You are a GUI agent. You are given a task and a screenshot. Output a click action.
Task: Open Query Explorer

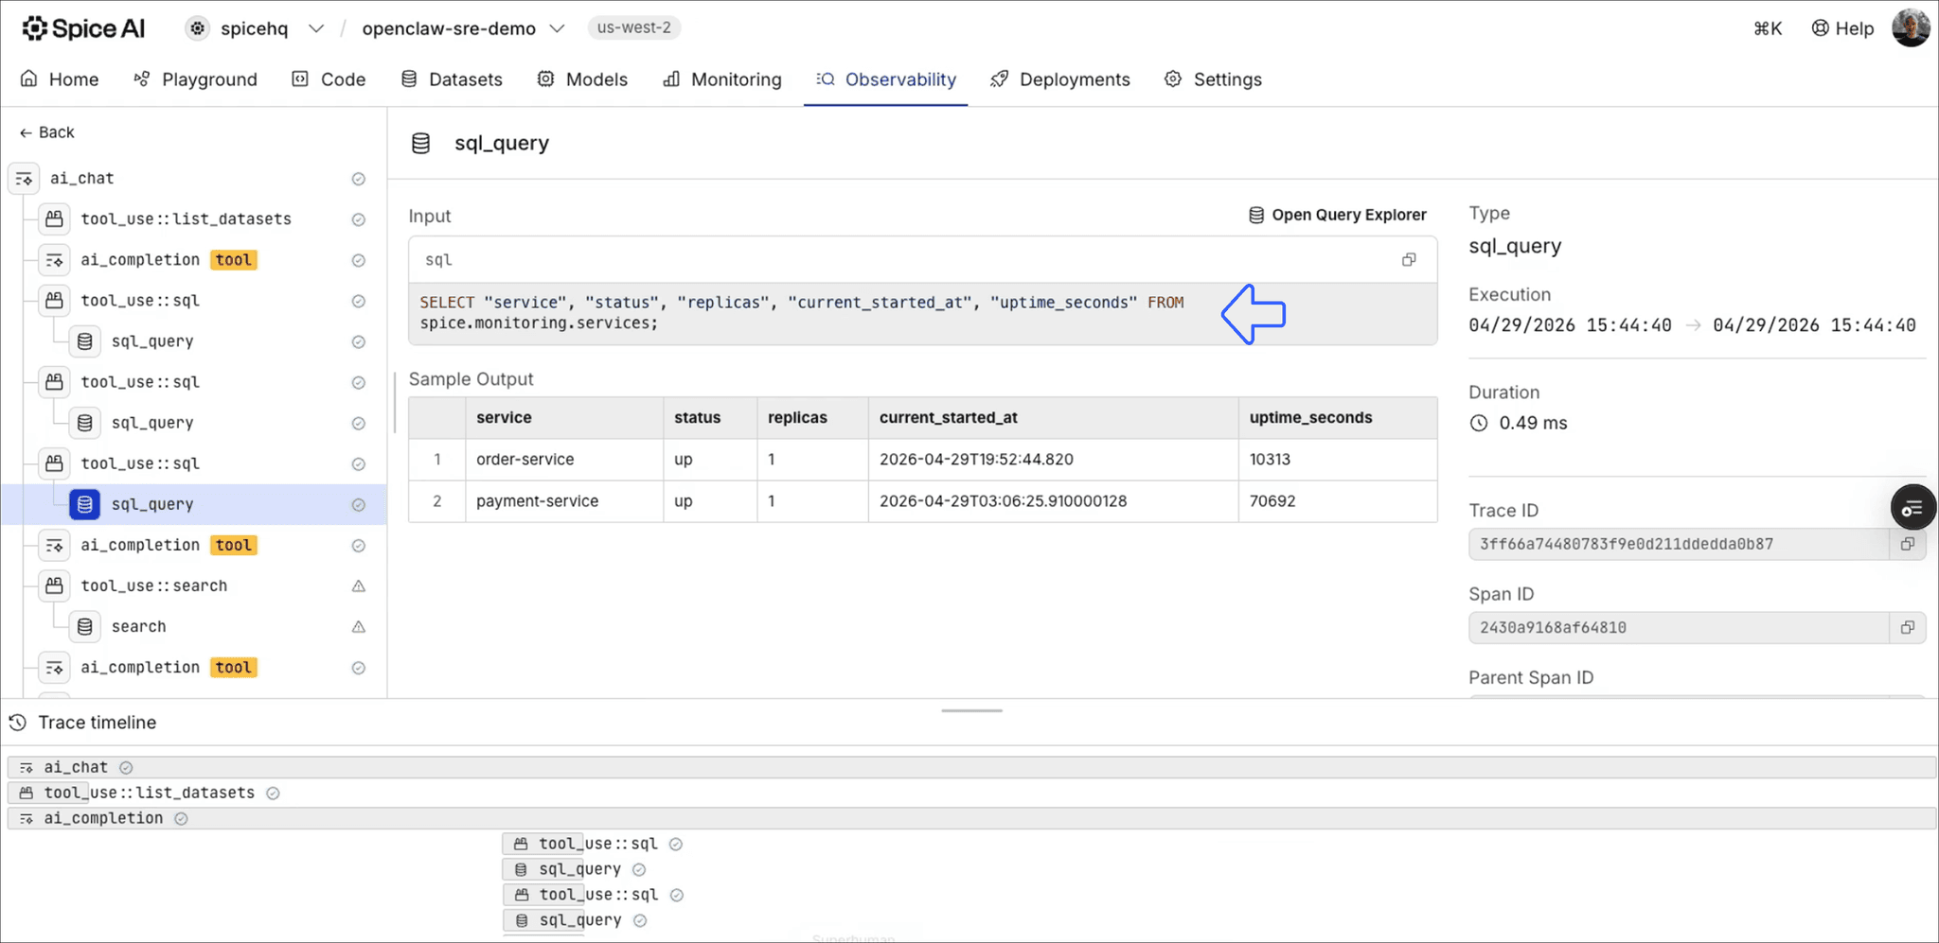[x=1337, y=215]
